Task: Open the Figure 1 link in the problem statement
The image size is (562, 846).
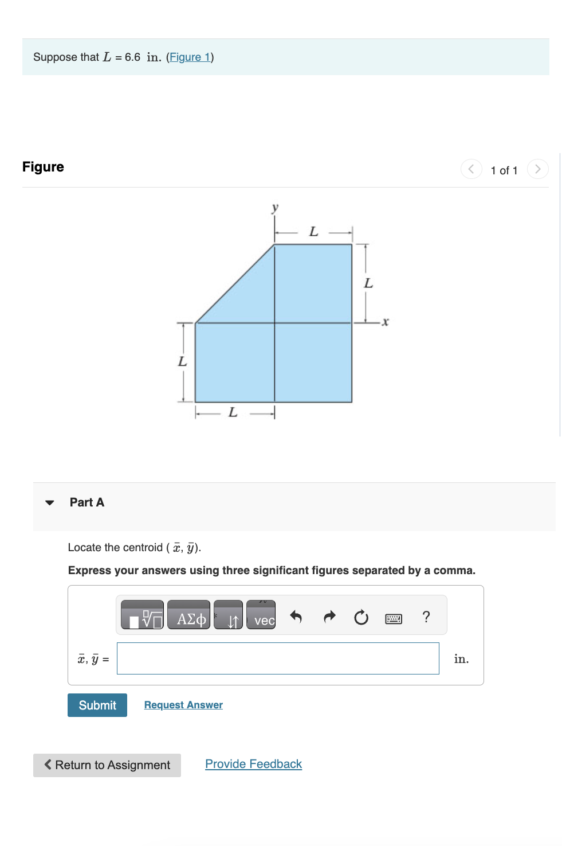Action: pos(189,57)
